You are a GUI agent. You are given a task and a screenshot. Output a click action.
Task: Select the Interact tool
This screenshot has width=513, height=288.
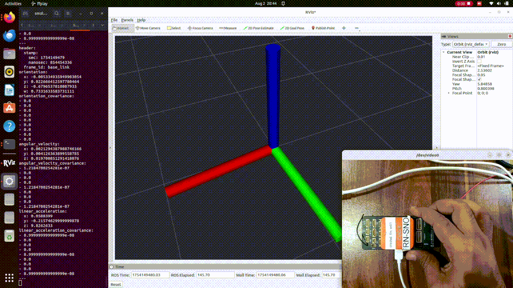pos(121,28)
